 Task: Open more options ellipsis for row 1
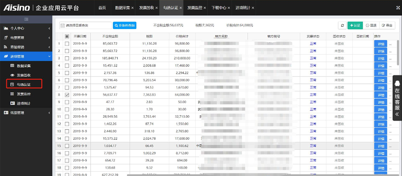tap(390, 44)
